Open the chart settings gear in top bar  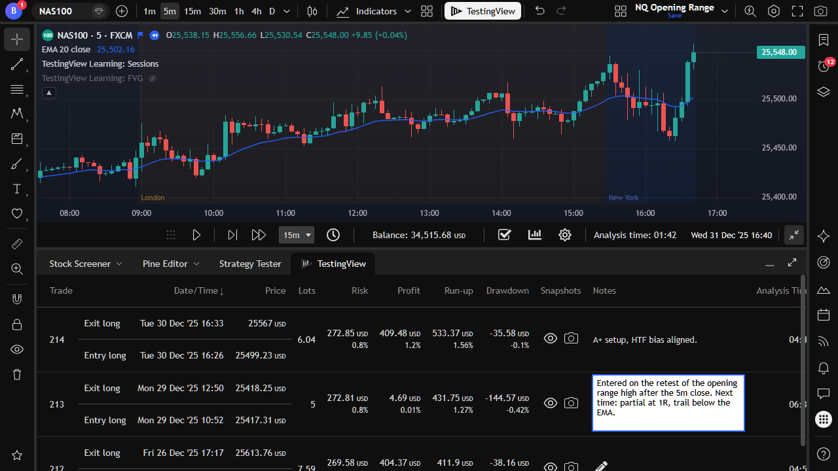pos(774,11)
